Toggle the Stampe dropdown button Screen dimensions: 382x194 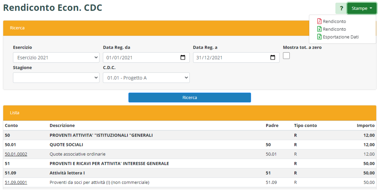coord(361,8)
